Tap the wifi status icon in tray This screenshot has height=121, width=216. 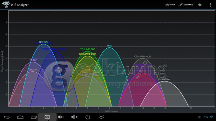pyautogui.click(x=211, y=117)
